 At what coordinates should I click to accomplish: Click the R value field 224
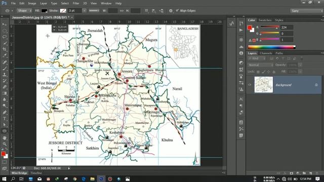tap(287, 27)
